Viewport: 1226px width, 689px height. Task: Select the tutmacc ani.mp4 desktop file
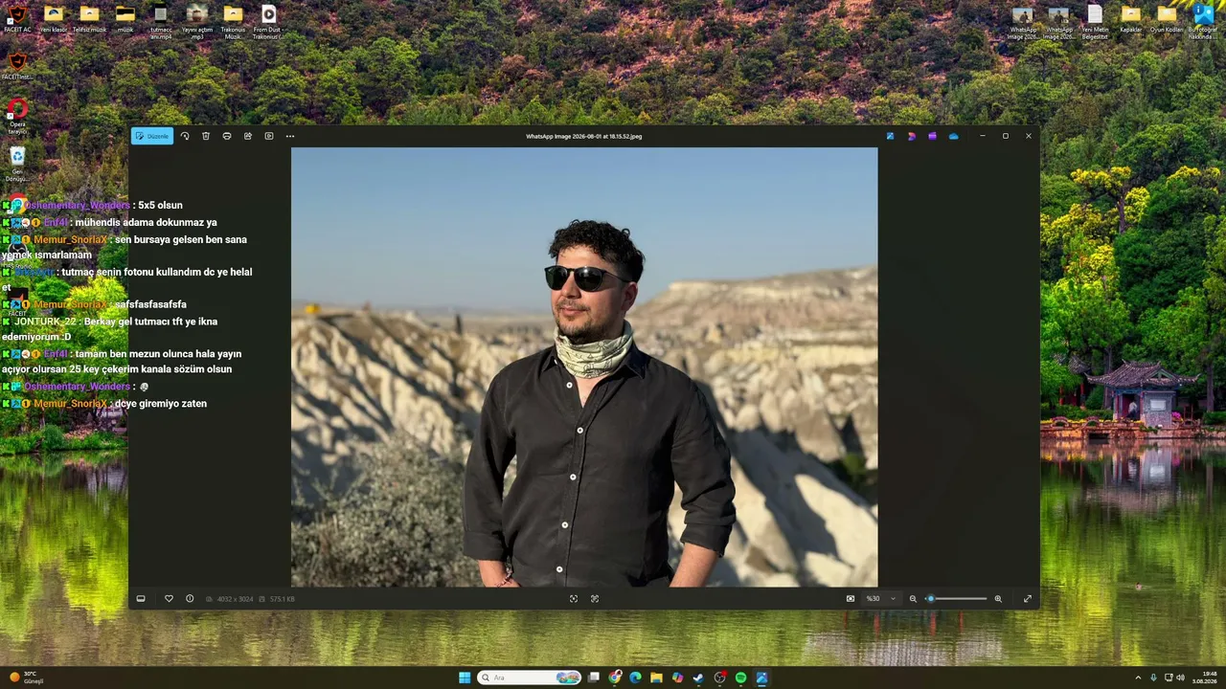point(161,21)
